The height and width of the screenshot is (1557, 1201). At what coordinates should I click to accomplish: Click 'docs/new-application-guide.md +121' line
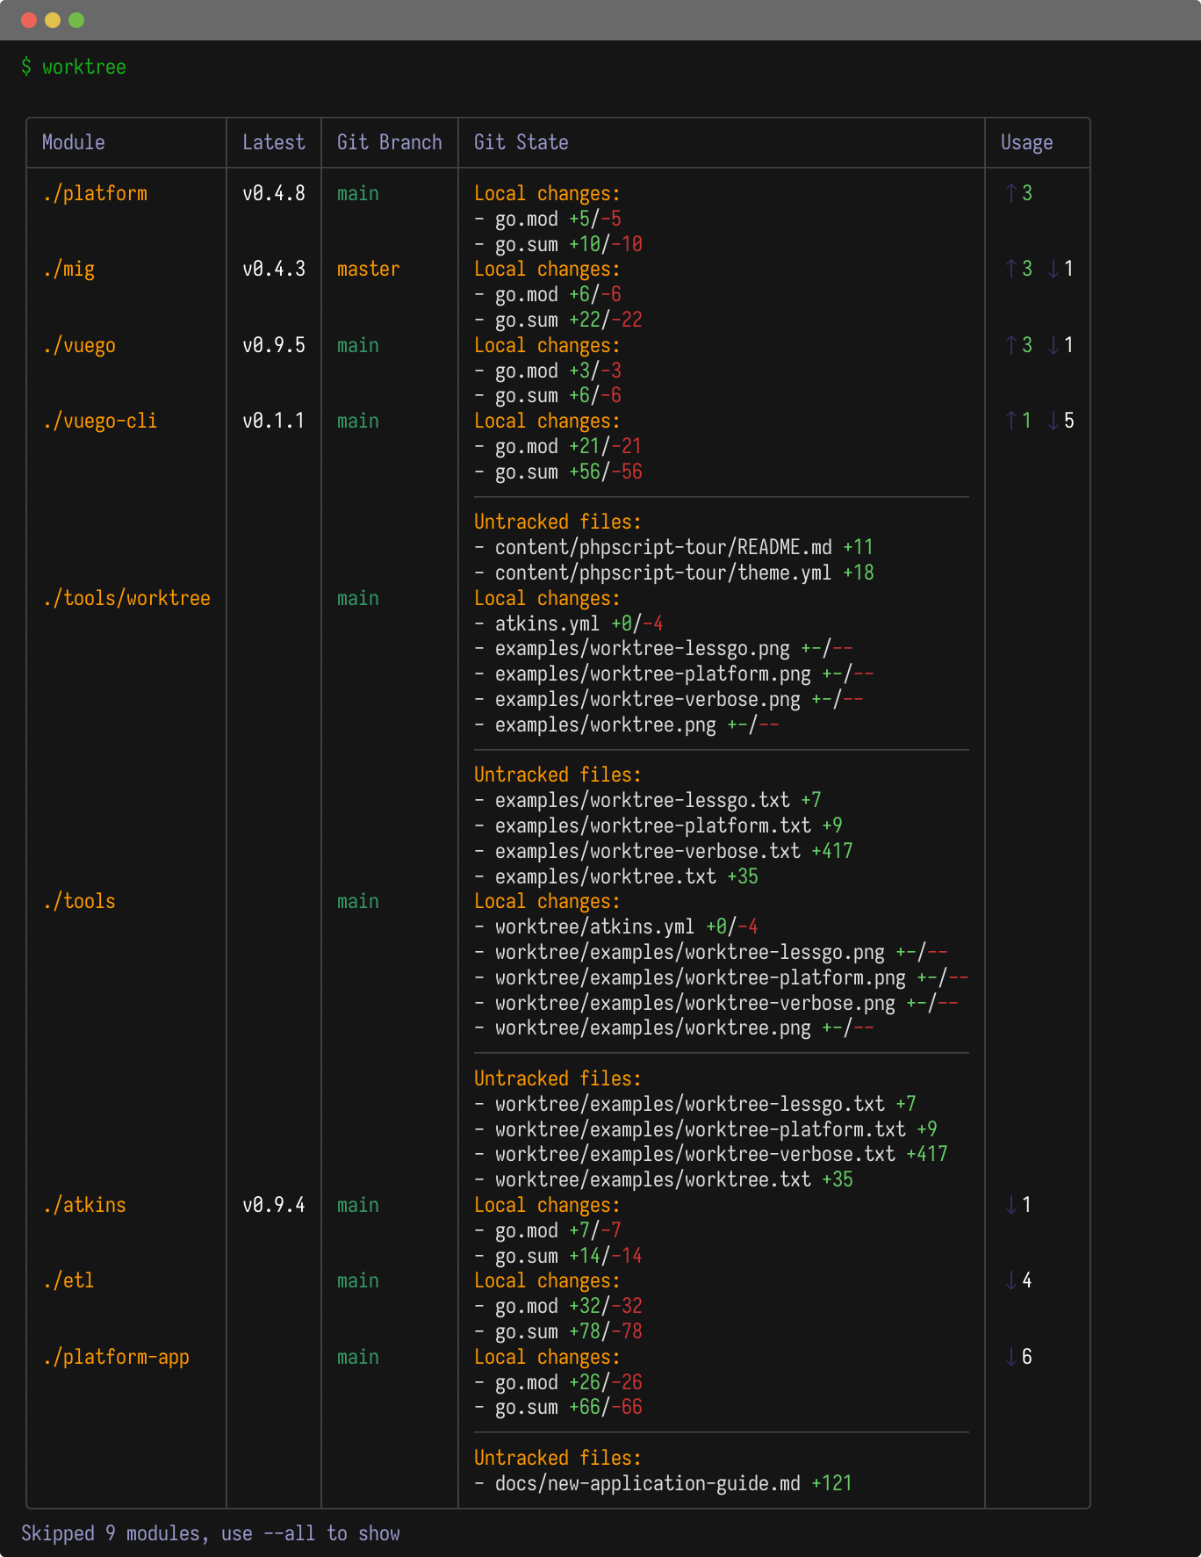[x=664, y=1483]
